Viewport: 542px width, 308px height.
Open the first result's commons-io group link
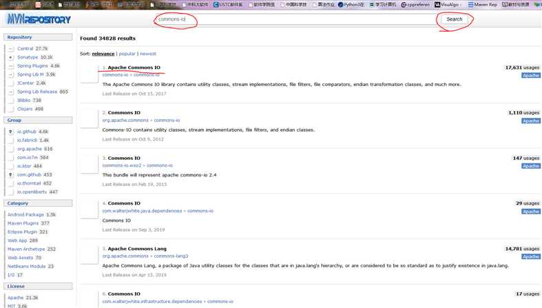115,74
